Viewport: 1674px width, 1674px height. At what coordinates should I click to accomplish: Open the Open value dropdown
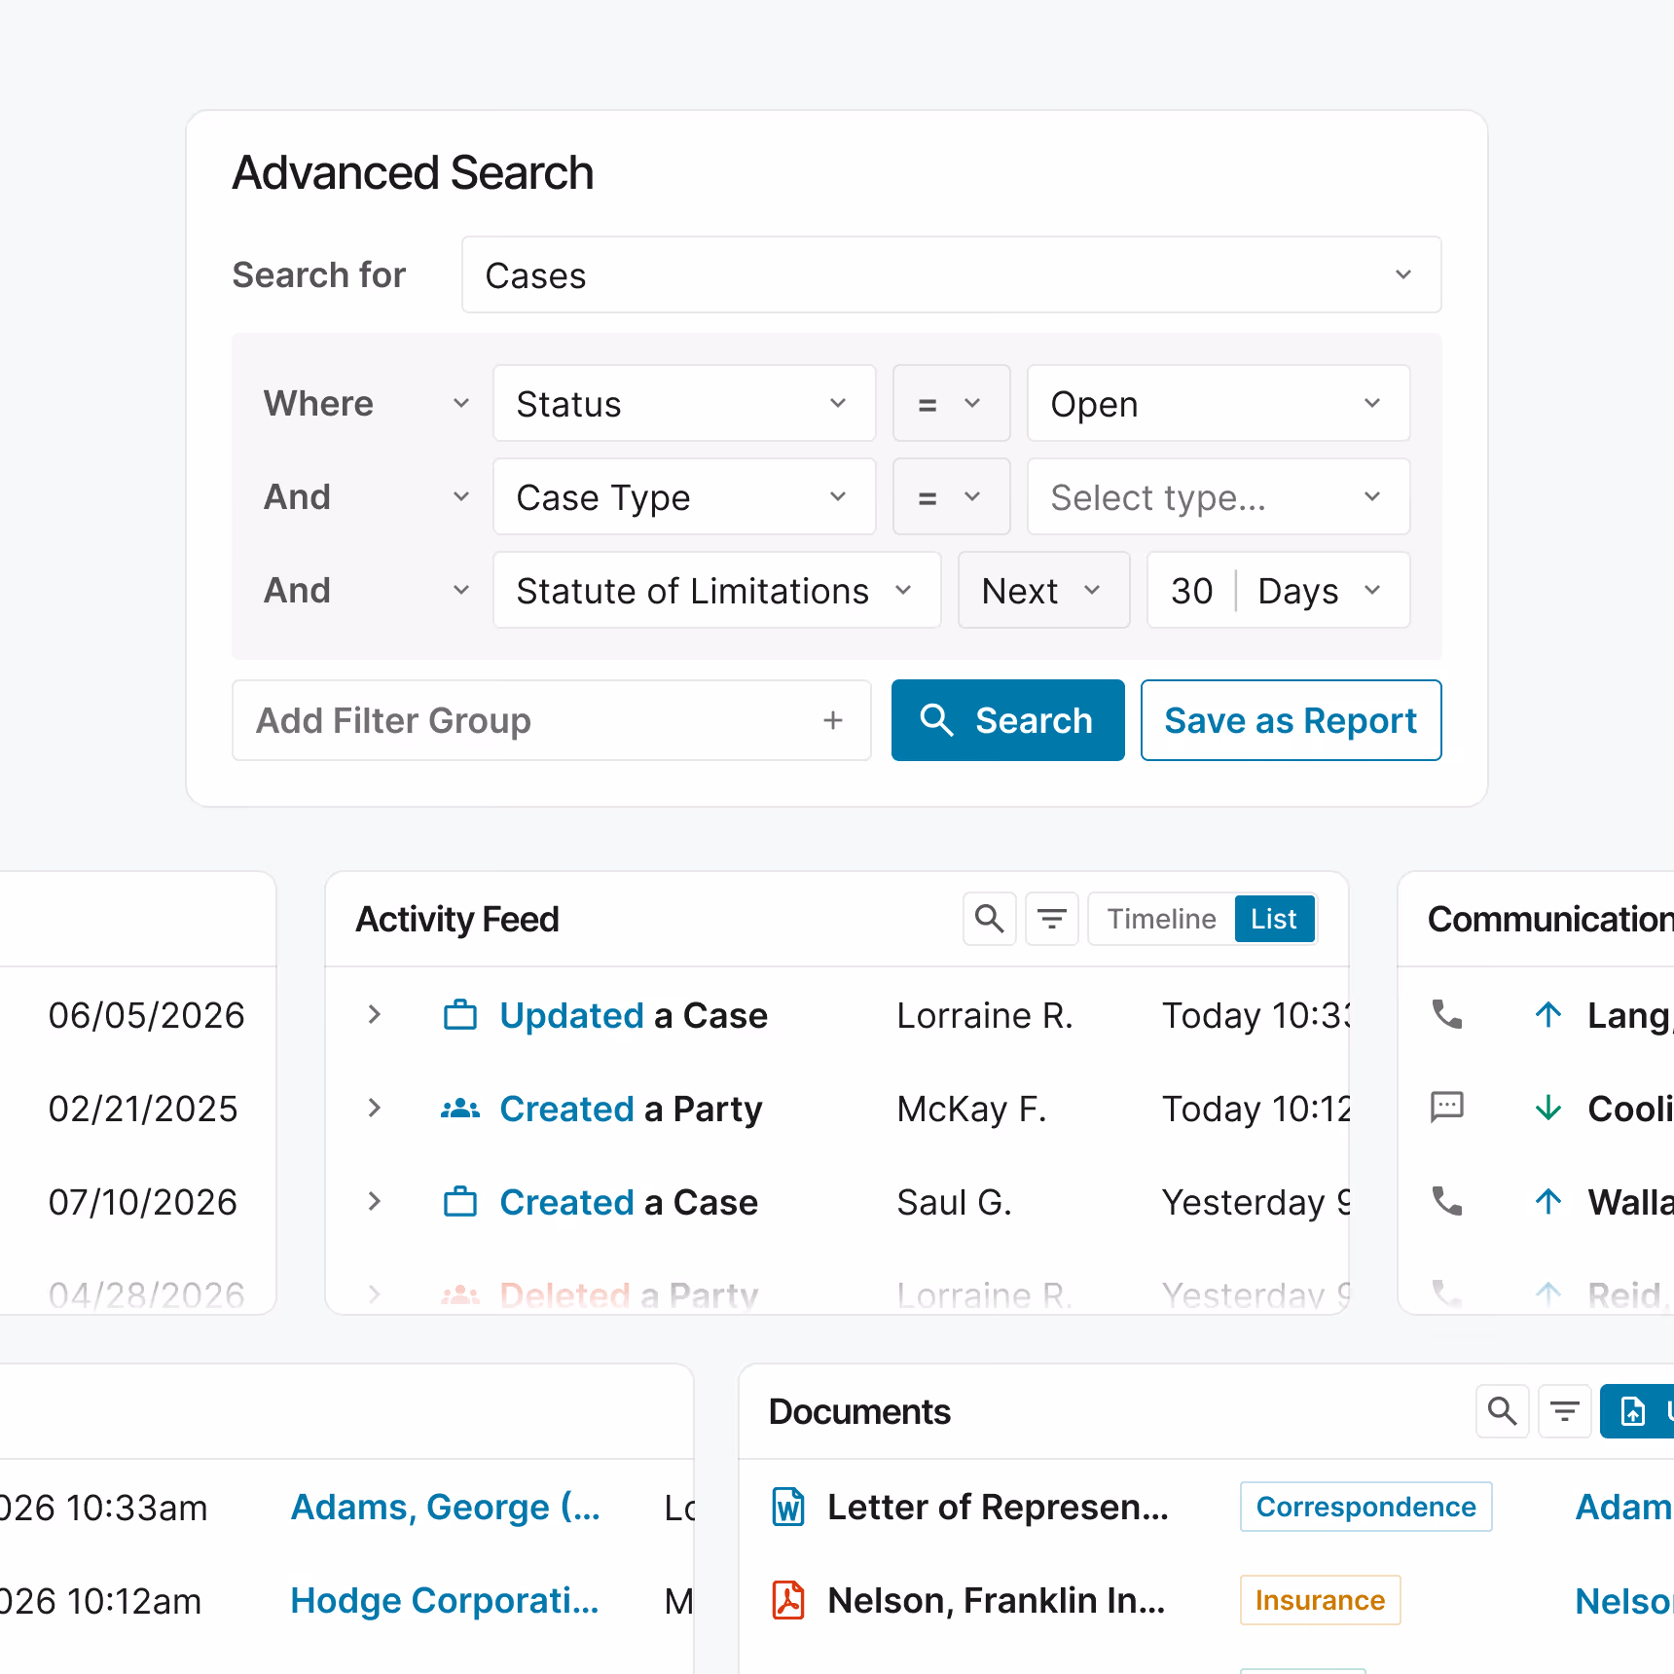1219,403
